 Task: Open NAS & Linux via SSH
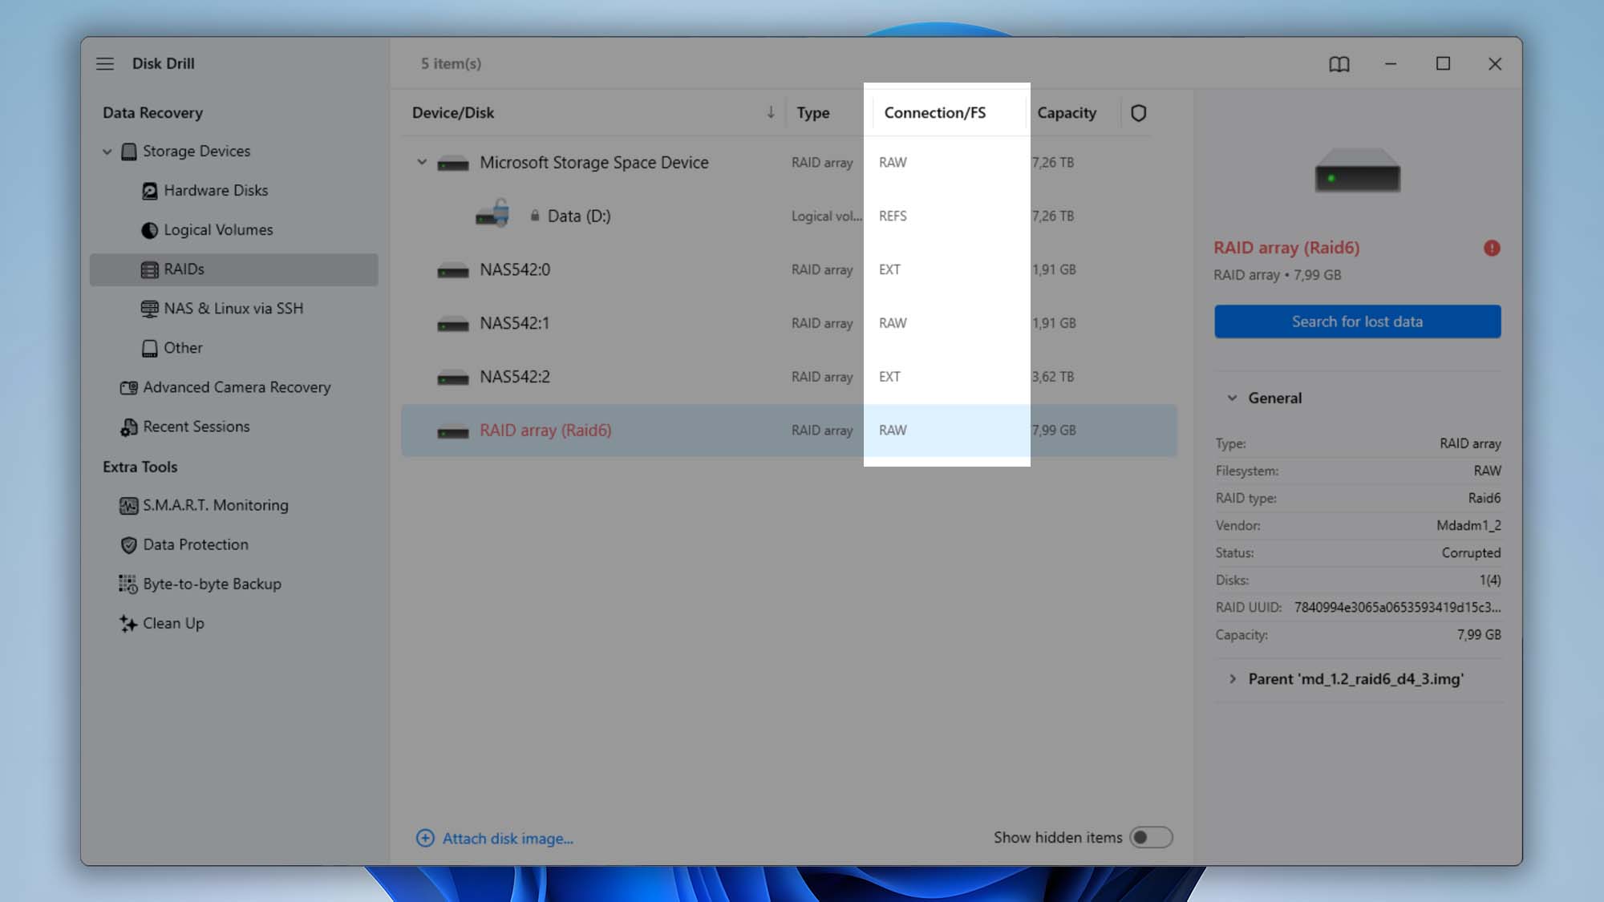[x=233, y=309]
